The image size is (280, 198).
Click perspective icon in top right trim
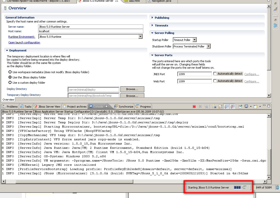pyautogui.click(x=275, y=9)
